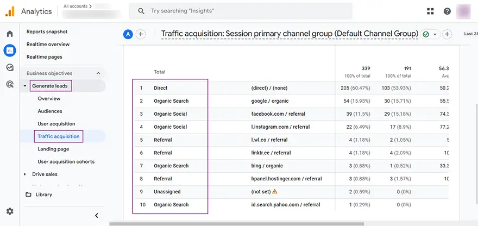478x226 pixels.
Task: Click the Total row label
Action: click(160, 72)
